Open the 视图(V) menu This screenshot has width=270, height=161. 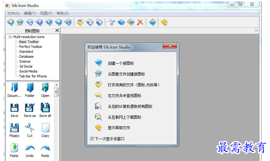click(x=46, y=13)
